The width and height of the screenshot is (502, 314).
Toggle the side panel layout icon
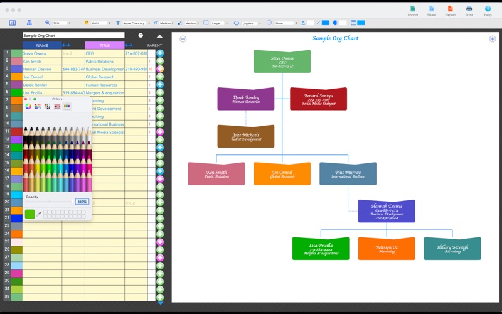[12, 23]
